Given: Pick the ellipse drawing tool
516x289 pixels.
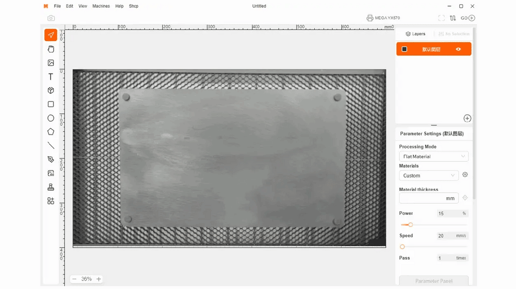Looking at the screenshot, I should (51, 118).
